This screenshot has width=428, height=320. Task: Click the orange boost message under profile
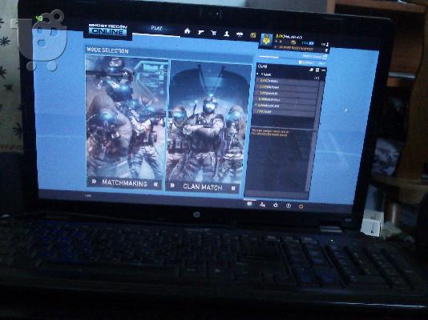click(x=296, y=48)
